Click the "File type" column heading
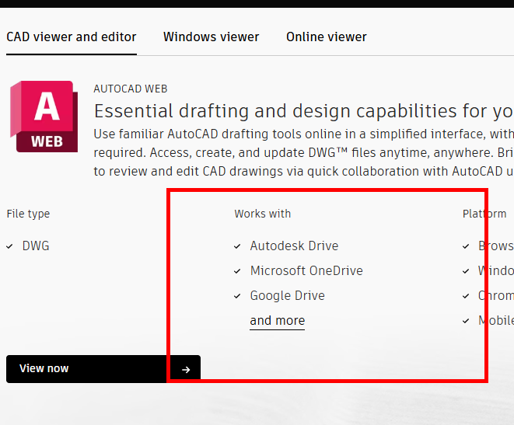The image size is (514, 425). tap(28, 214)
